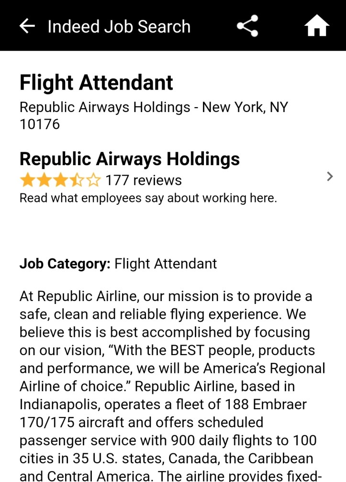
Task: Click the second gold rating star
Action: point(44,180)
